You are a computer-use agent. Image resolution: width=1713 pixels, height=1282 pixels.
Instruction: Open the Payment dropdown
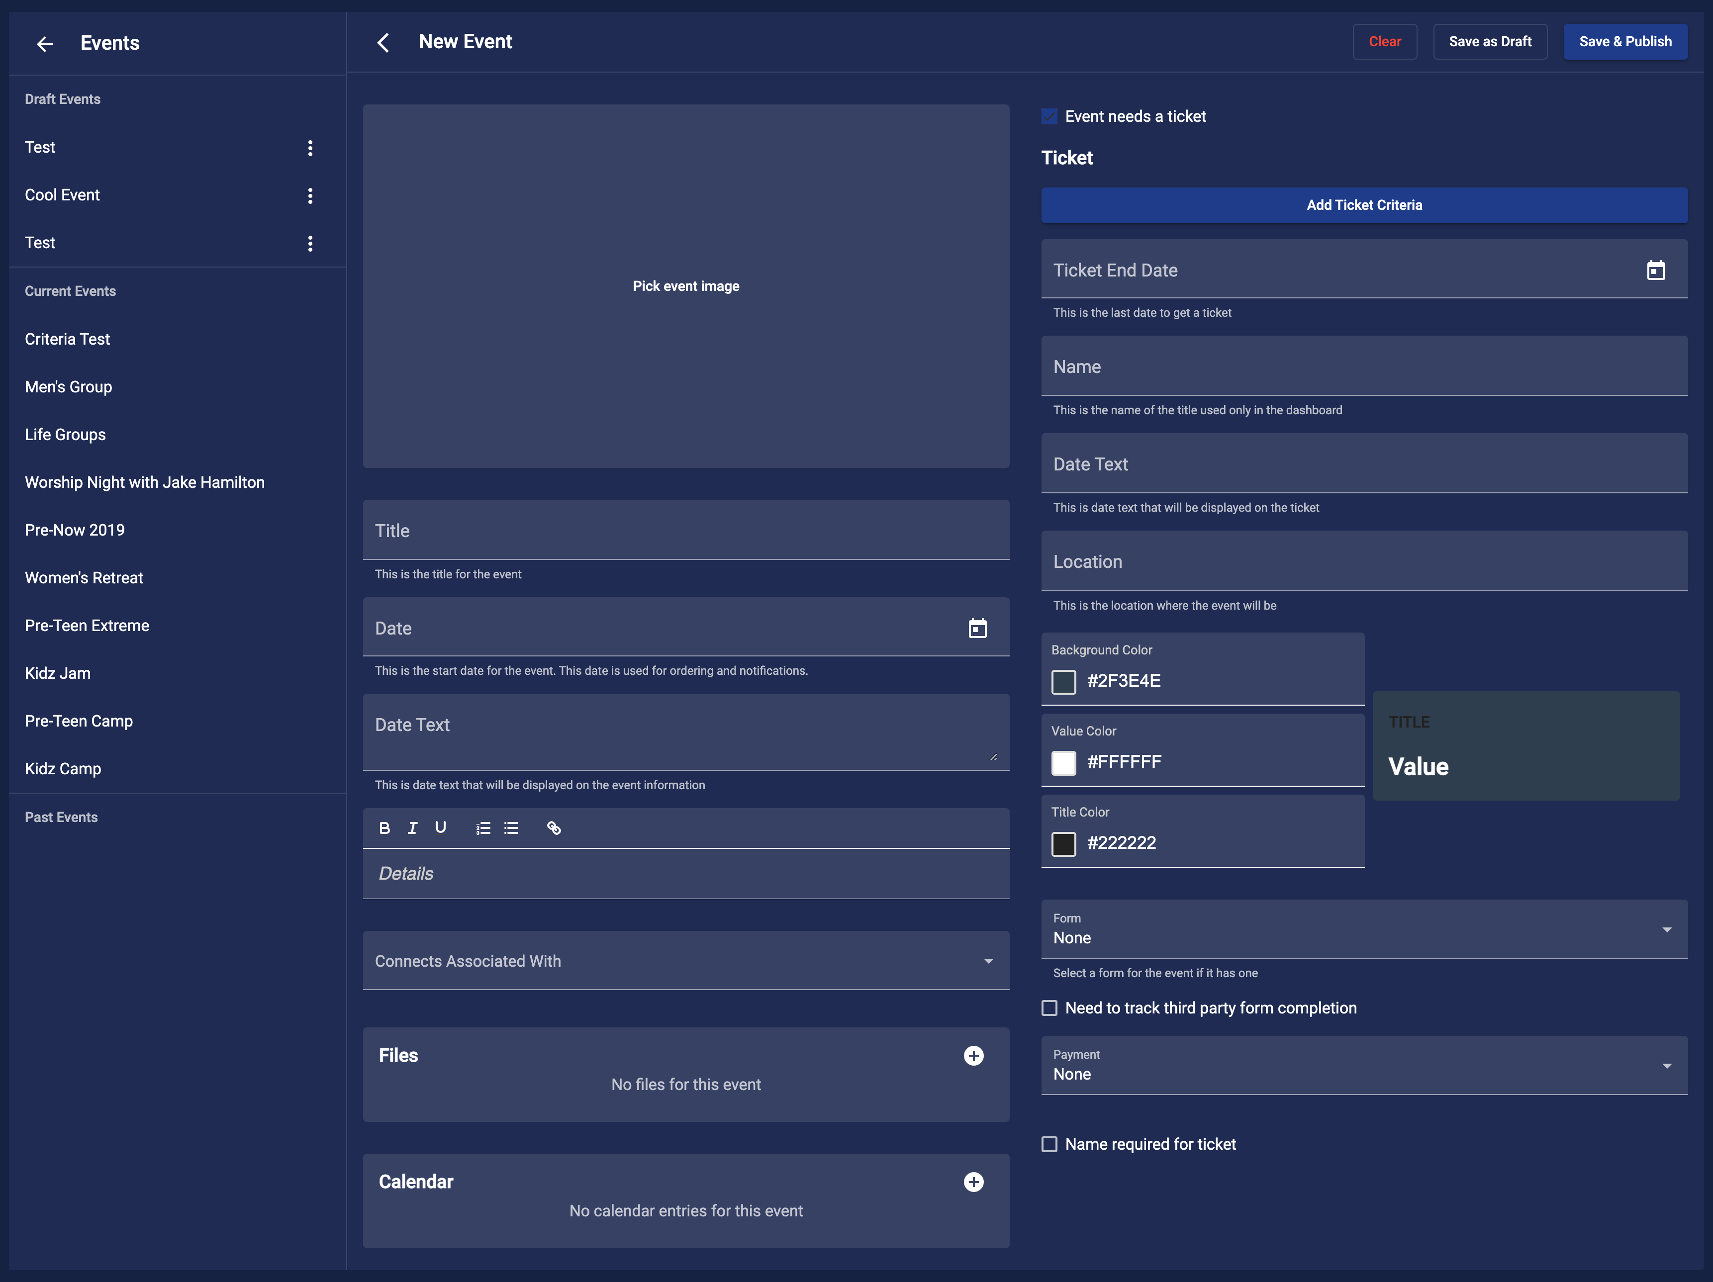(1364, 1065)
